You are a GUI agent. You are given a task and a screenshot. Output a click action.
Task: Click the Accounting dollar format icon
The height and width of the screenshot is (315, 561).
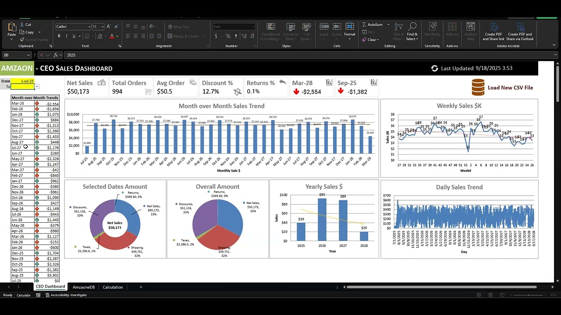(216, 36)
